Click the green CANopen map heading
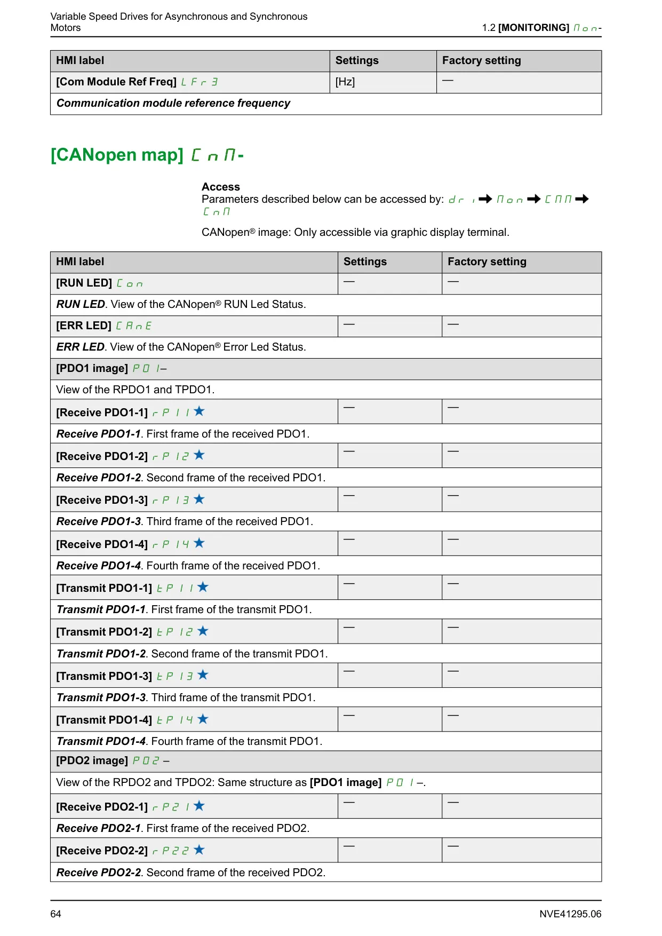 click(147, 155)
